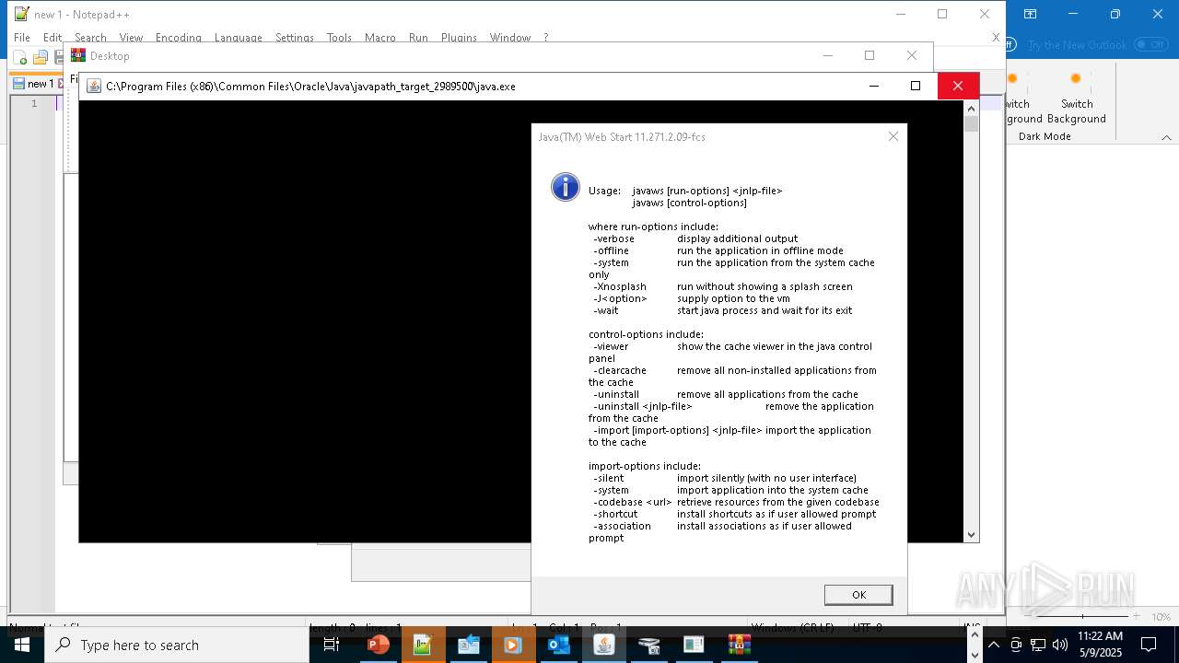
Task: Open Outlook from the taskbar
Action: coord(558,645)
